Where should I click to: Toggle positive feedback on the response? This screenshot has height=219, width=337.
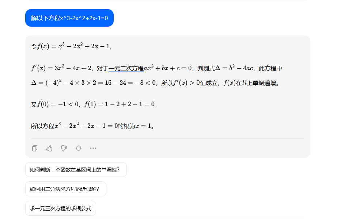pos(49,148)
